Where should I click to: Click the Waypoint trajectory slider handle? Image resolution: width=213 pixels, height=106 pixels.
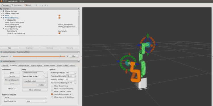66,56
